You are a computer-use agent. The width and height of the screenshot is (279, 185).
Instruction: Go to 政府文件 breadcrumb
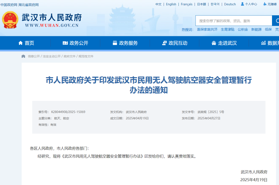pos(69,56)
